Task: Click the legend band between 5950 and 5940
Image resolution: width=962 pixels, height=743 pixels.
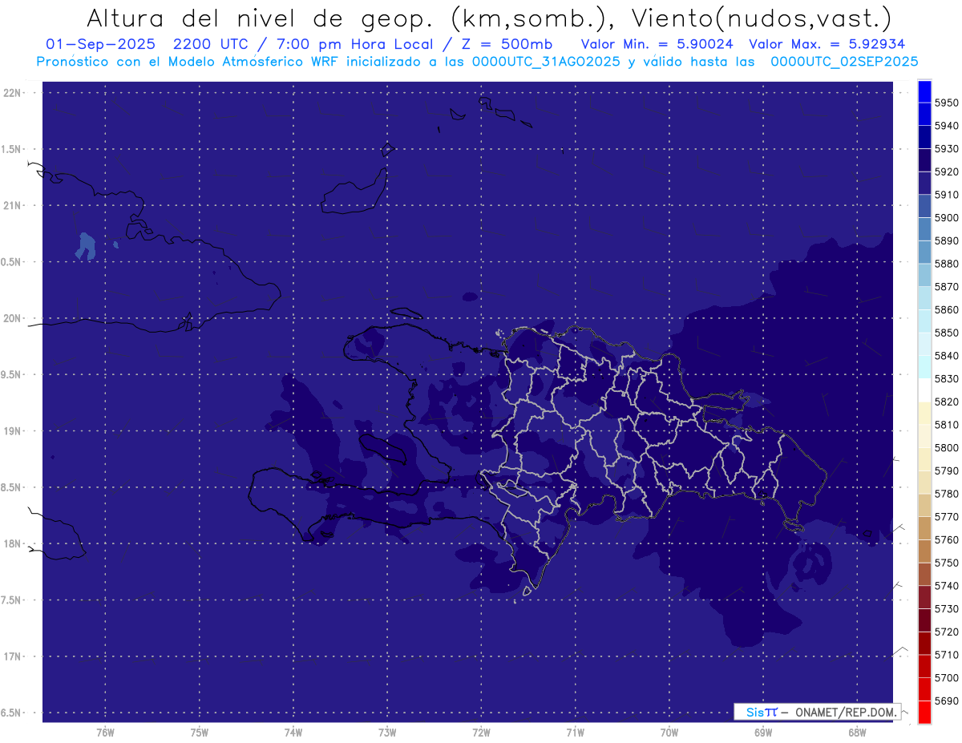Action: click(924, 115)
